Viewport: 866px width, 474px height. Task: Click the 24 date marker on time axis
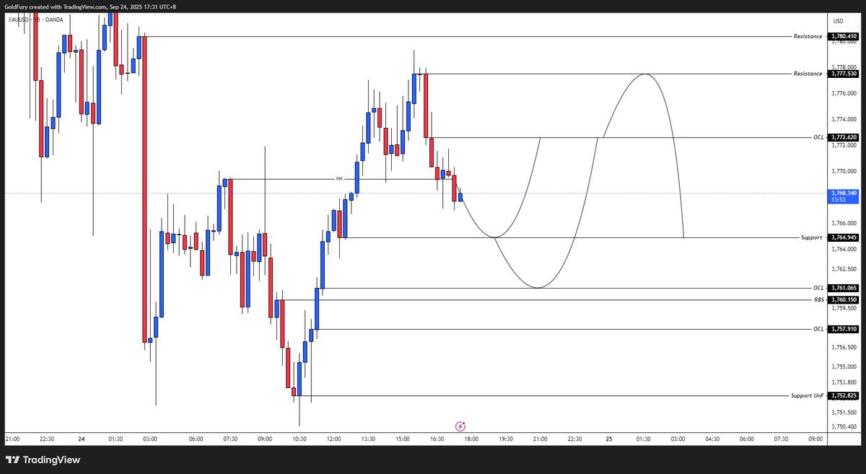click(x=82, y=439)
